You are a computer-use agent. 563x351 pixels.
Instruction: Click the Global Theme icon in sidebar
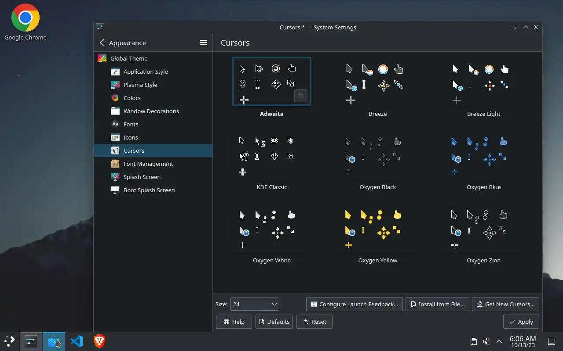[x=102, y=58]
